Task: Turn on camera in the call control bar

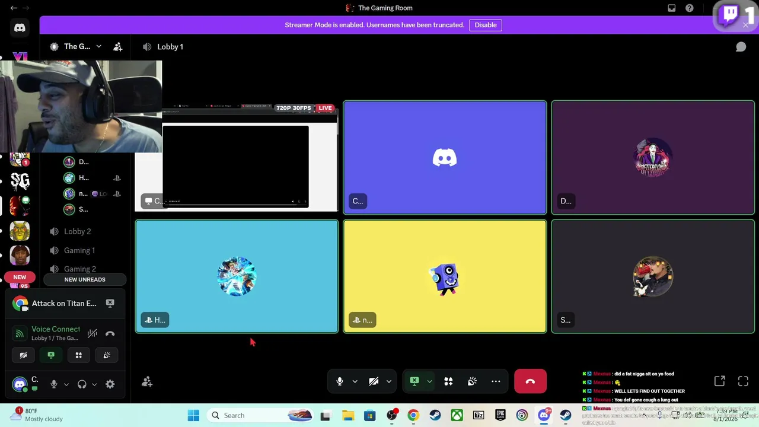Action: tap(374, 381)
